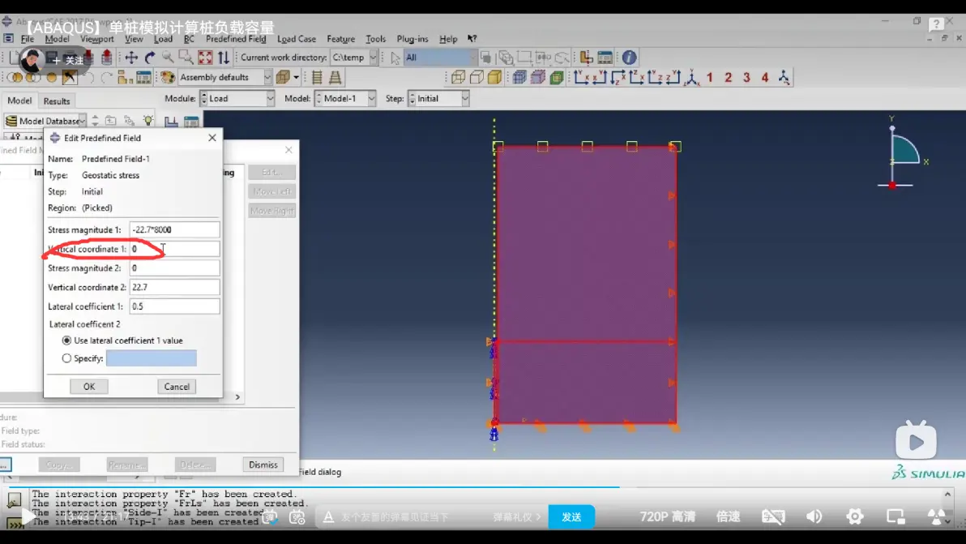Open the color code palette icon

coord(168,77)
